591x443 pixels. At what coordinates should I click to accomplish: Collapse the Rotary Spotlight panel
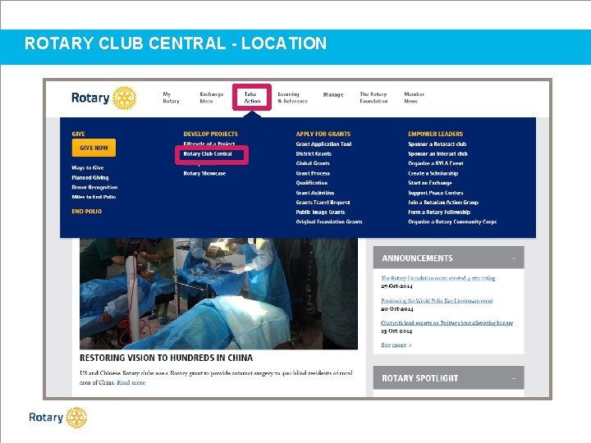[x=513, y=378]
